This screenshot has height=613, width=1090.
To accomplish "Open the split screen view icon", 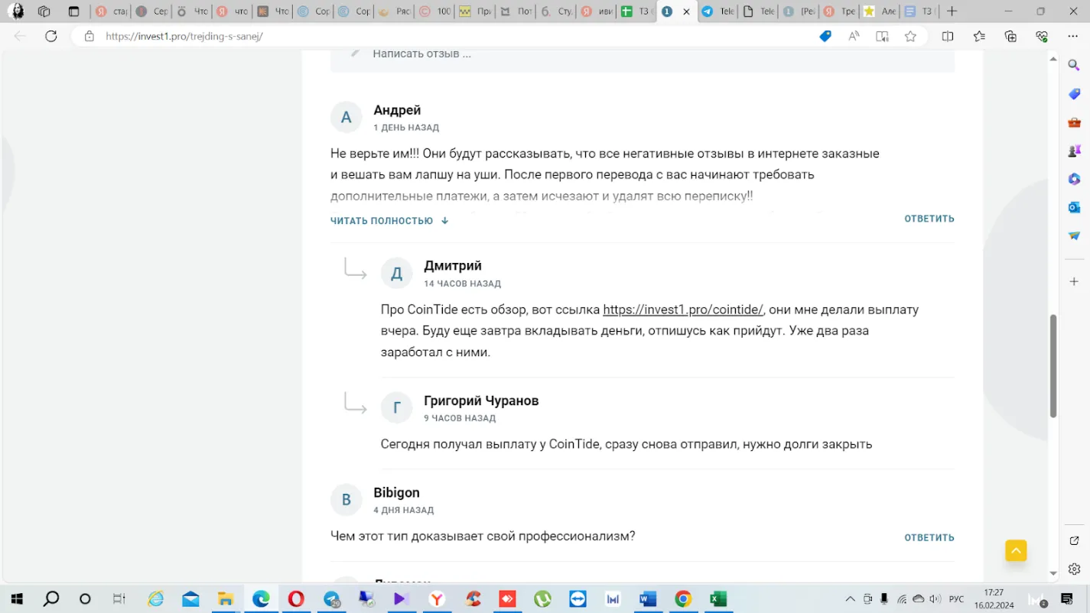I will pos(948,36).
